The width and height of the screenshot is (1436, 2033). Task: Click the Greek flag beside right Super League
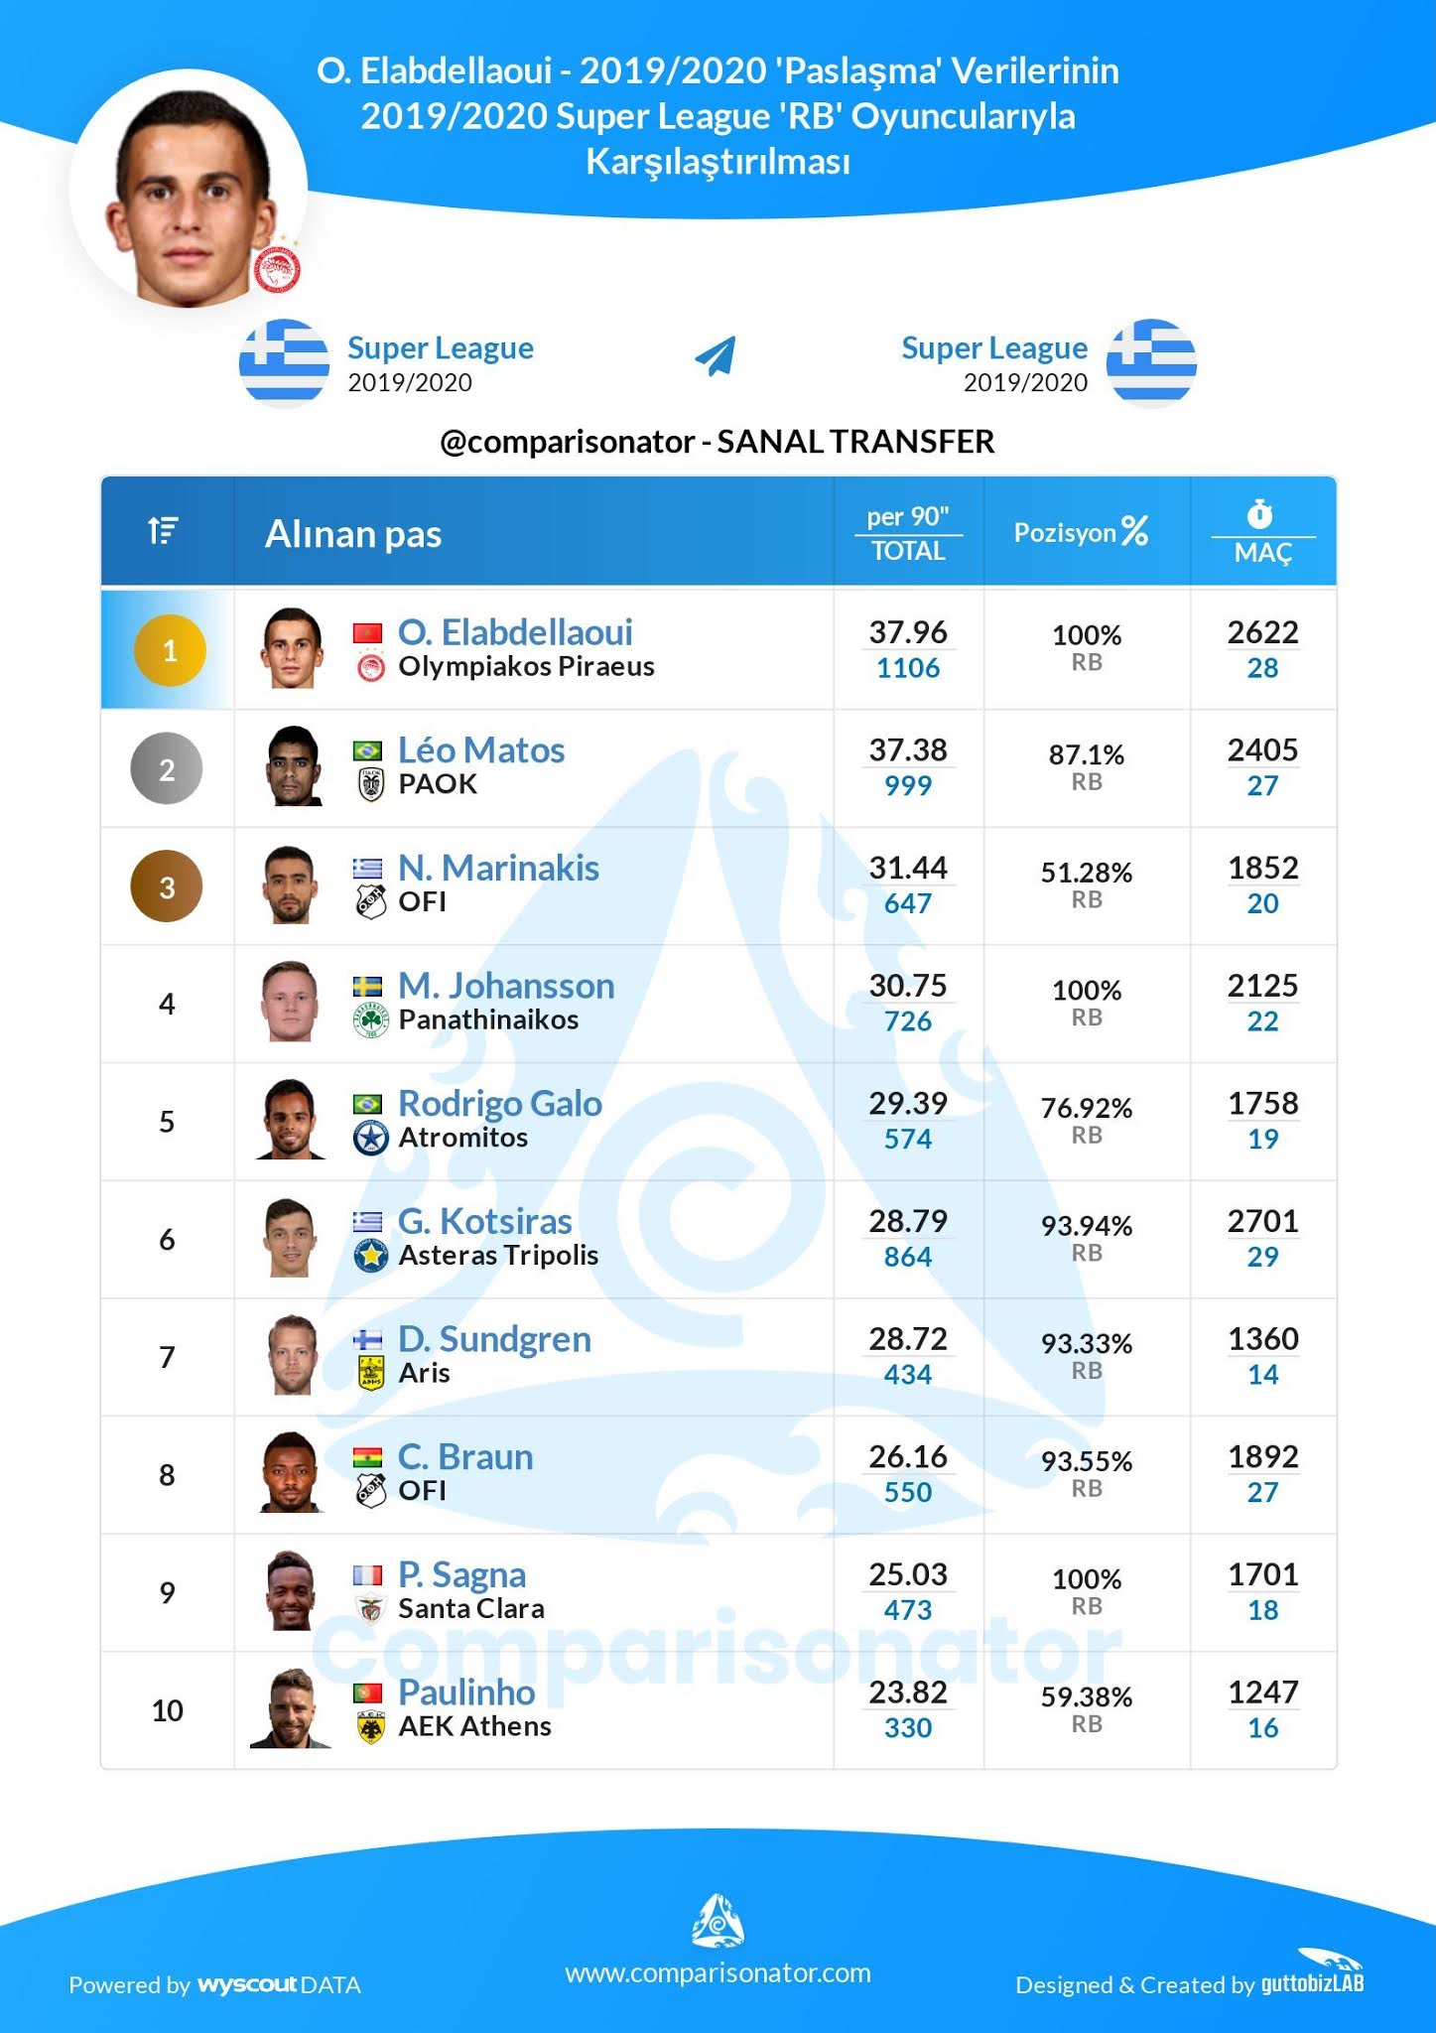pyautogui.click(x=1151, y=363)
